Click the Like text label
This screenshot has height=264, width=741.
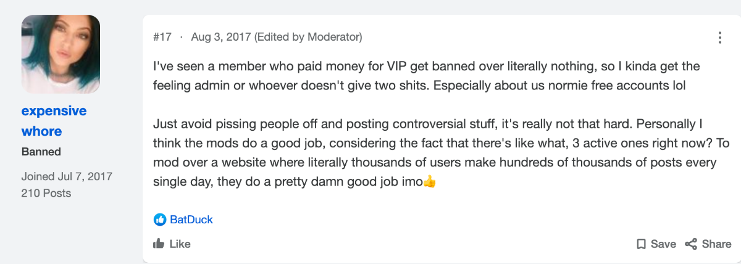(x=180, y=244)
